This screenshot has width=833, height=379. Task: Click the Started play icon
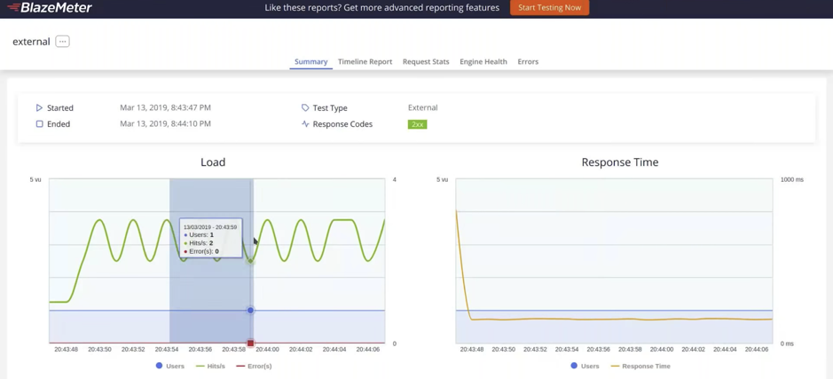(x=39, y=108)
